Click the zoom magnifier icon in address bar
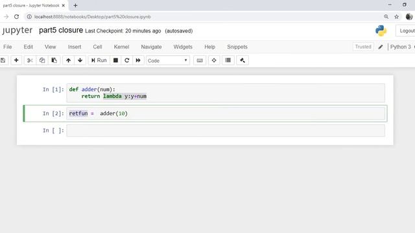Screen dimensions: 415x233 pyautogui.click(x=386, y=17)
